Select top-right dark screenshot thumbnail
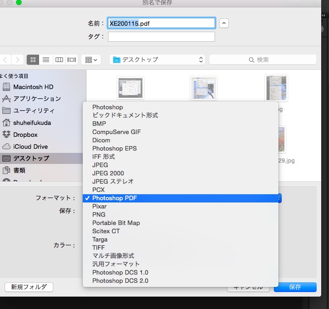 click(x=276, y=88)
